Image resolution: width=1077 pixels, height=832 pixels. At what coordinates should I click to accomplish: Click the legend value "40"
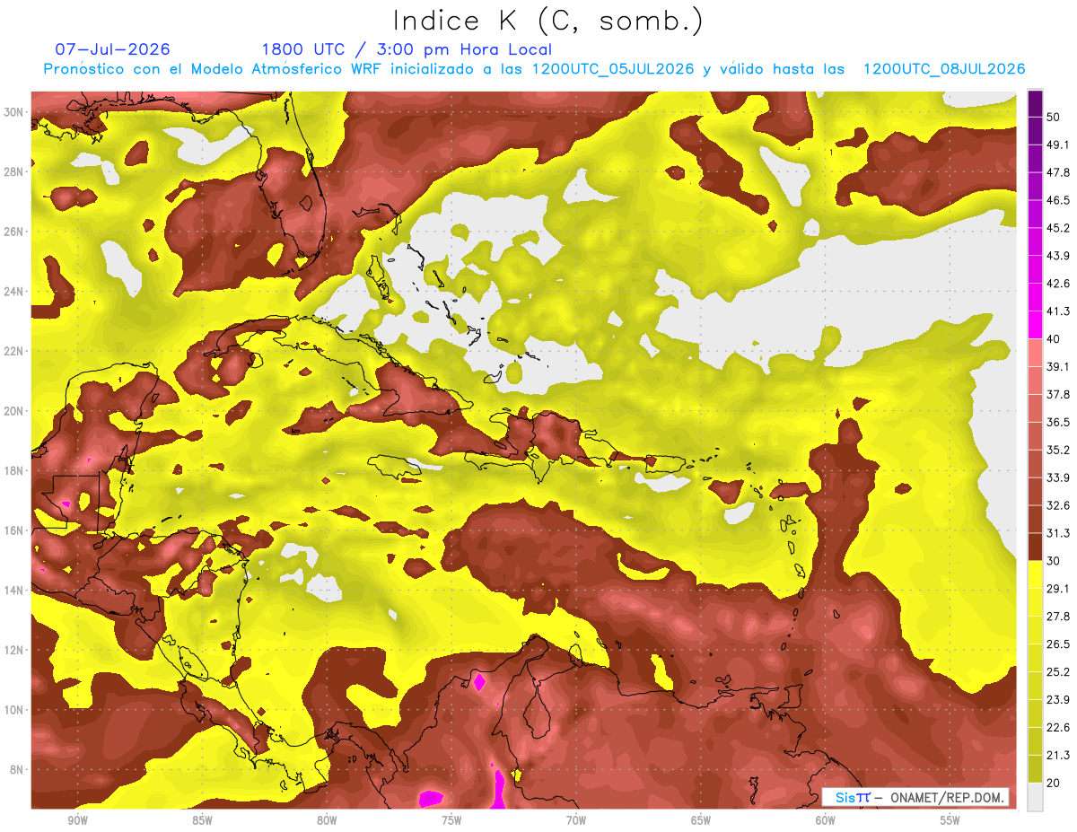click(x=1055, y=339)
